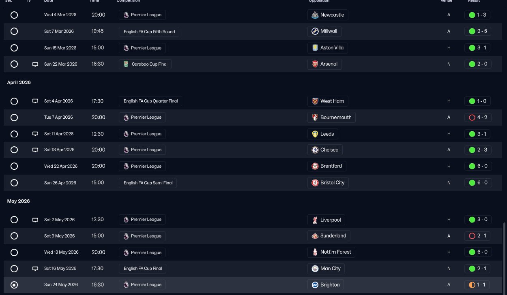
Task: Click the Arsenal club crest icon
Action: point(315,64)
